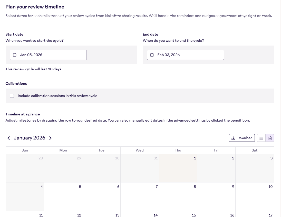Pick January 10 in calendar grid

(255, 196)
